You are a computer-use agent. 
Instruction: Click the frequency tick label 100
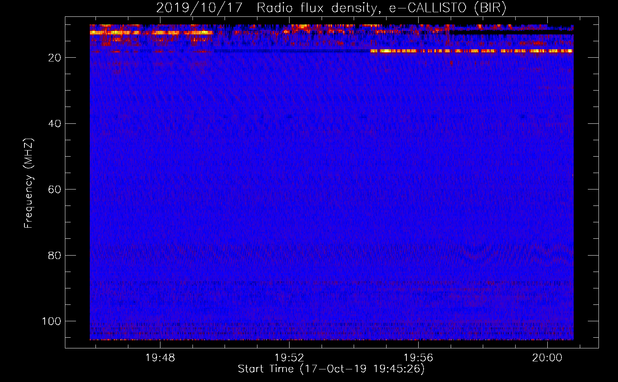pyautogui.click(x=52, y=321)
